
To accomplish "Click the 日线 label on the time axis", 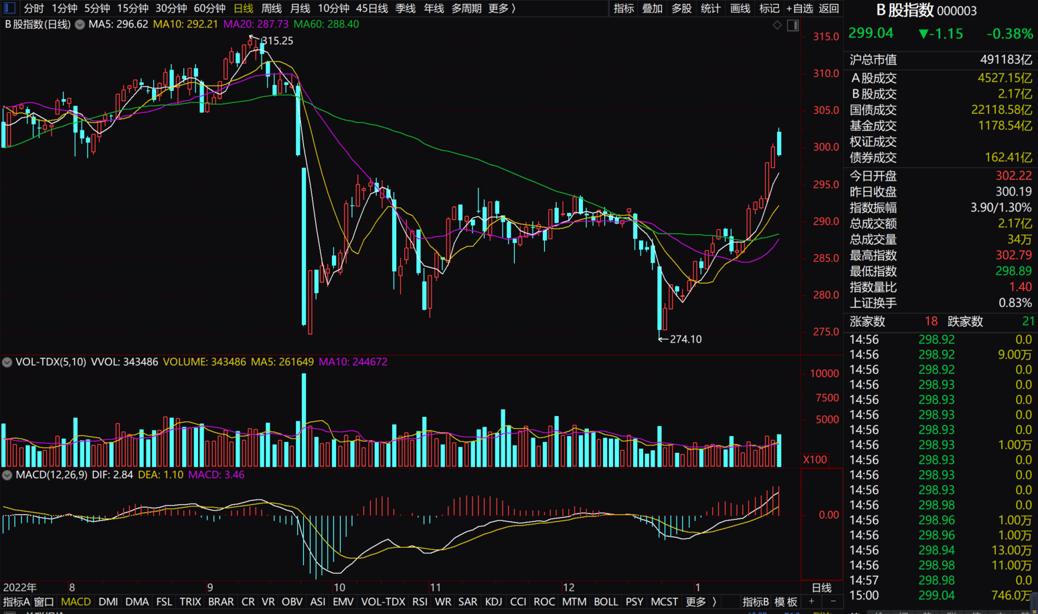I will (x=821, y=587).
